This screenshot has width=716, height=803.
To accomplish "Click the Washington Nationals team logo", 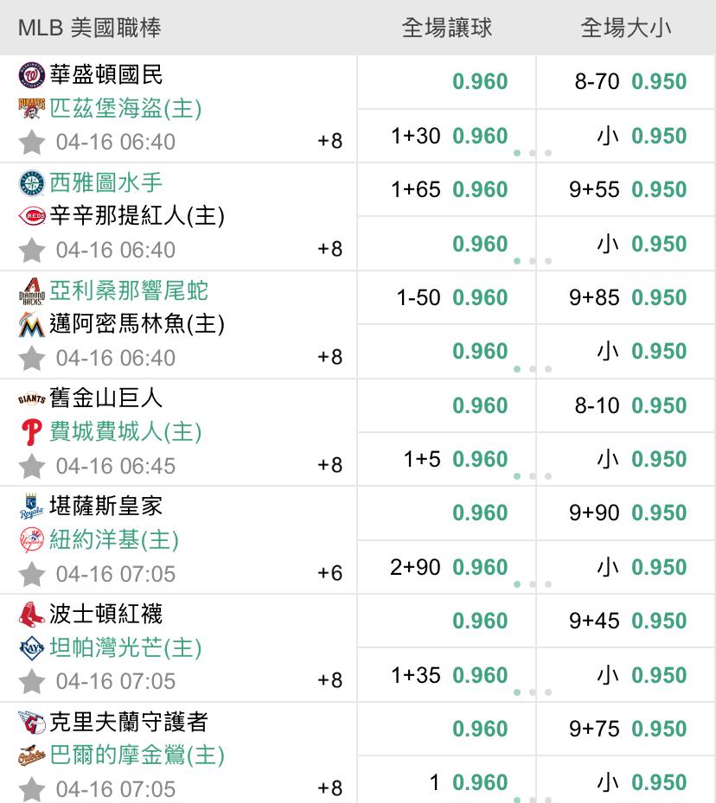I will [32, 75].
